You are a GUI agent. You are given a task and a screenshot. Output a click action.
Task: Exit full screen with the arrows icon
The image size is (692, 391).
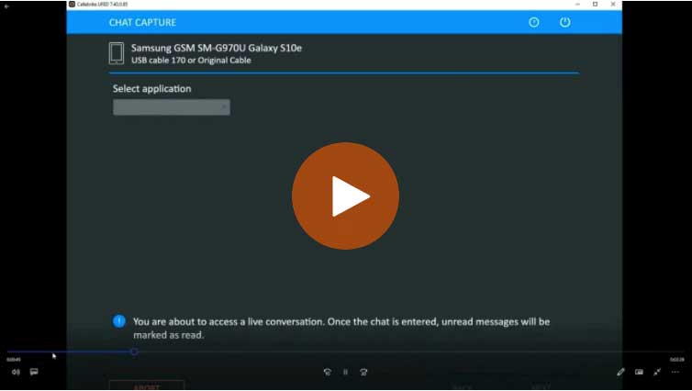(x=657, y=372)
